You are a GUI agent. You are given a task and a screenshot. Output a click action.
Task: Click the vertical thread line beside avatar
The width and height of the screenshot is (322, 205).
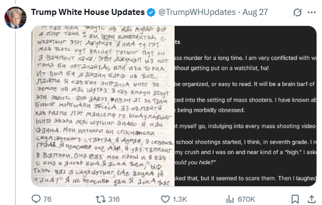(x=15, y=117)
